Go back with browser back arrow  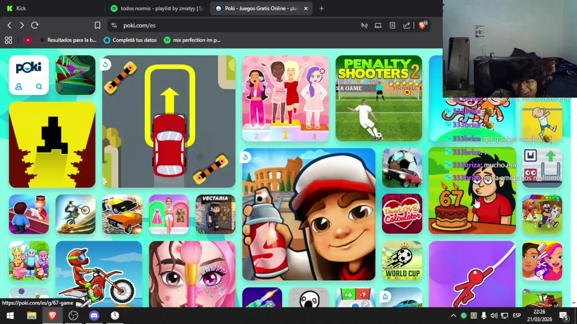[x=9, y=26]
